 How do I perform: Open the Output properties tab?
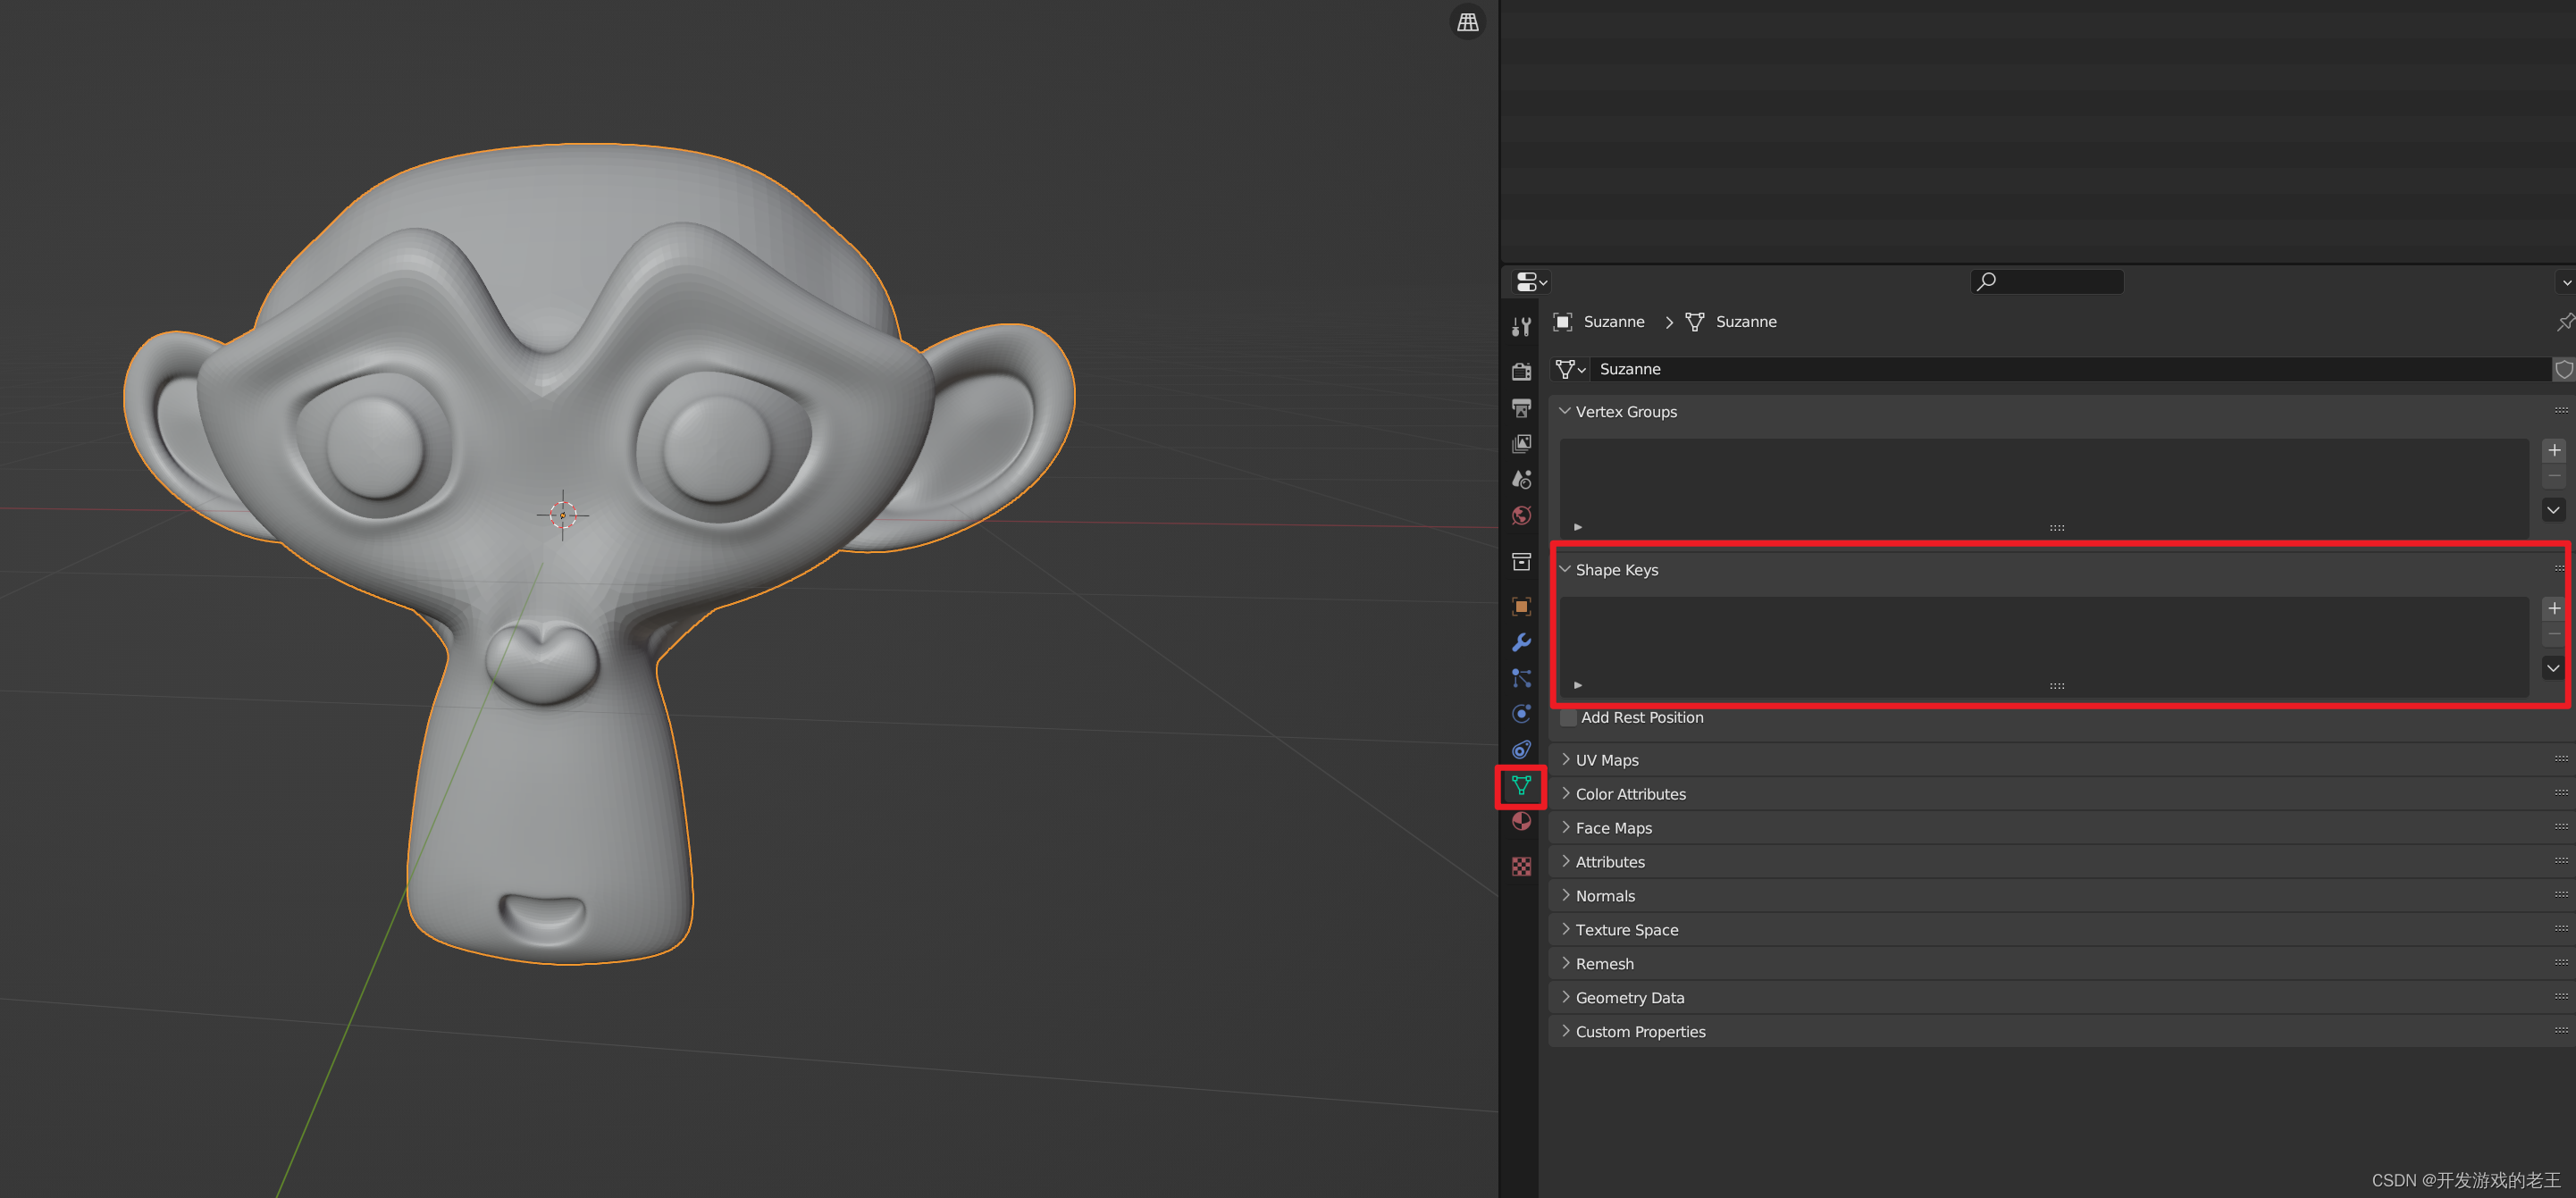[1521, 408]
